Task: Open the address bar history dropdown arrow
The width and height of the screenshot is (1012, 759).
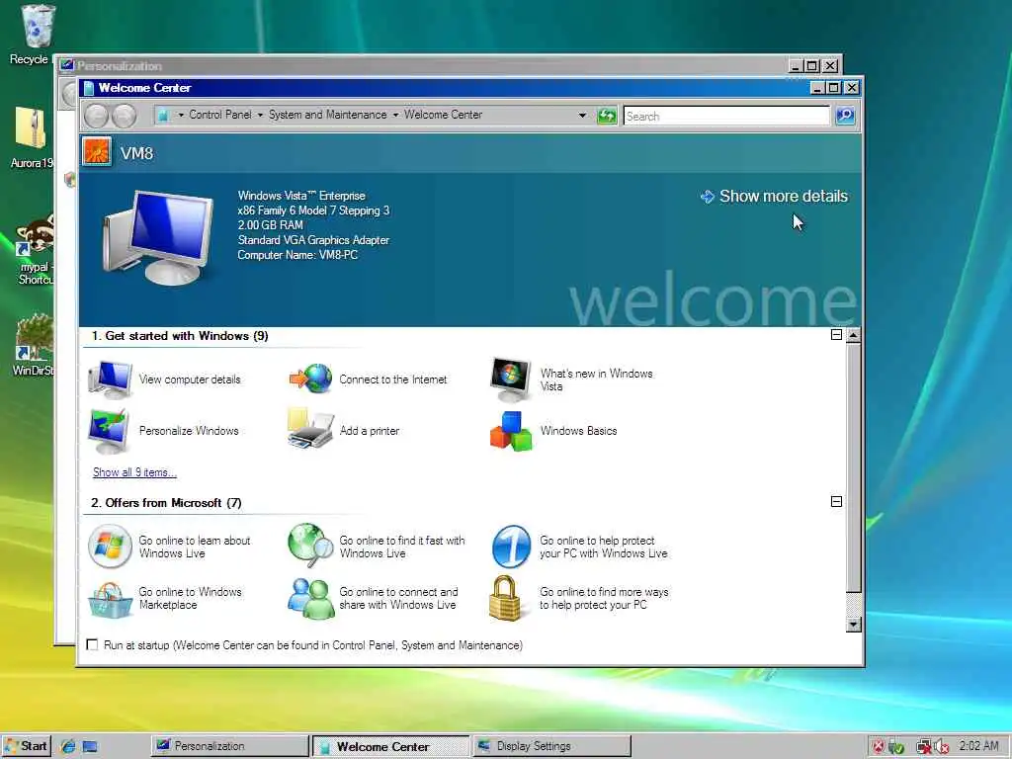Action: [x=582, y=116]
